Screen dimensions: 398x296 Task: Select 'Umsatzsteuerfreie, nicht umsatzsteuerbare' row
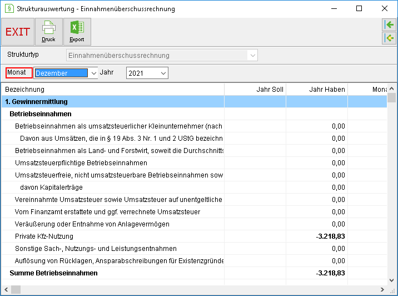[194, 175]
